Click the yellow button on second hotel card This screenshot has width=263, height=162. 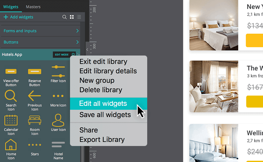click(254, 102)
